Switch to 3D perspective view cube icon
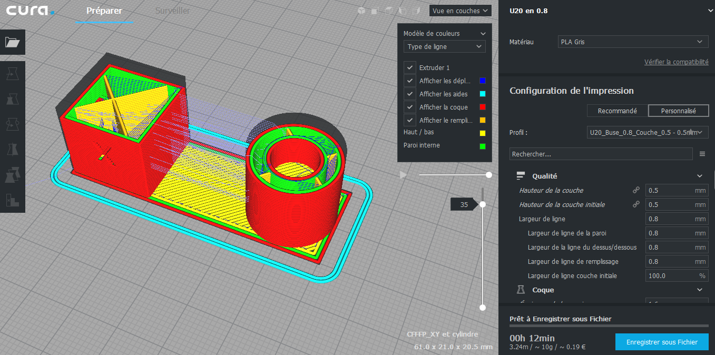 361,11
